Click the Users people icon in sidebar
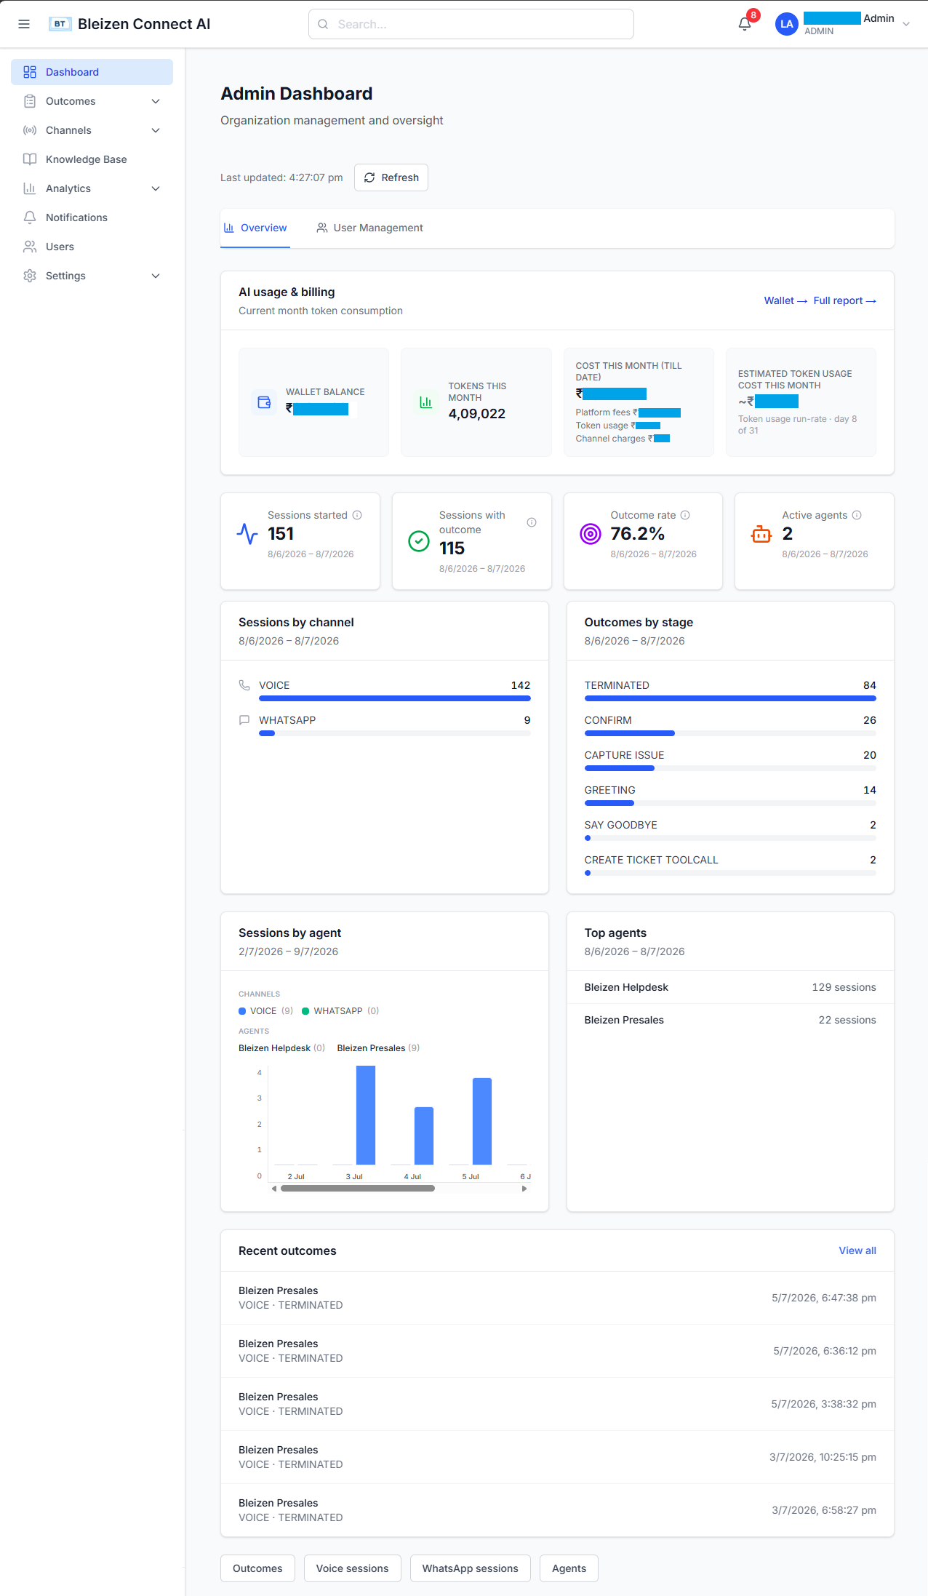 30,247
